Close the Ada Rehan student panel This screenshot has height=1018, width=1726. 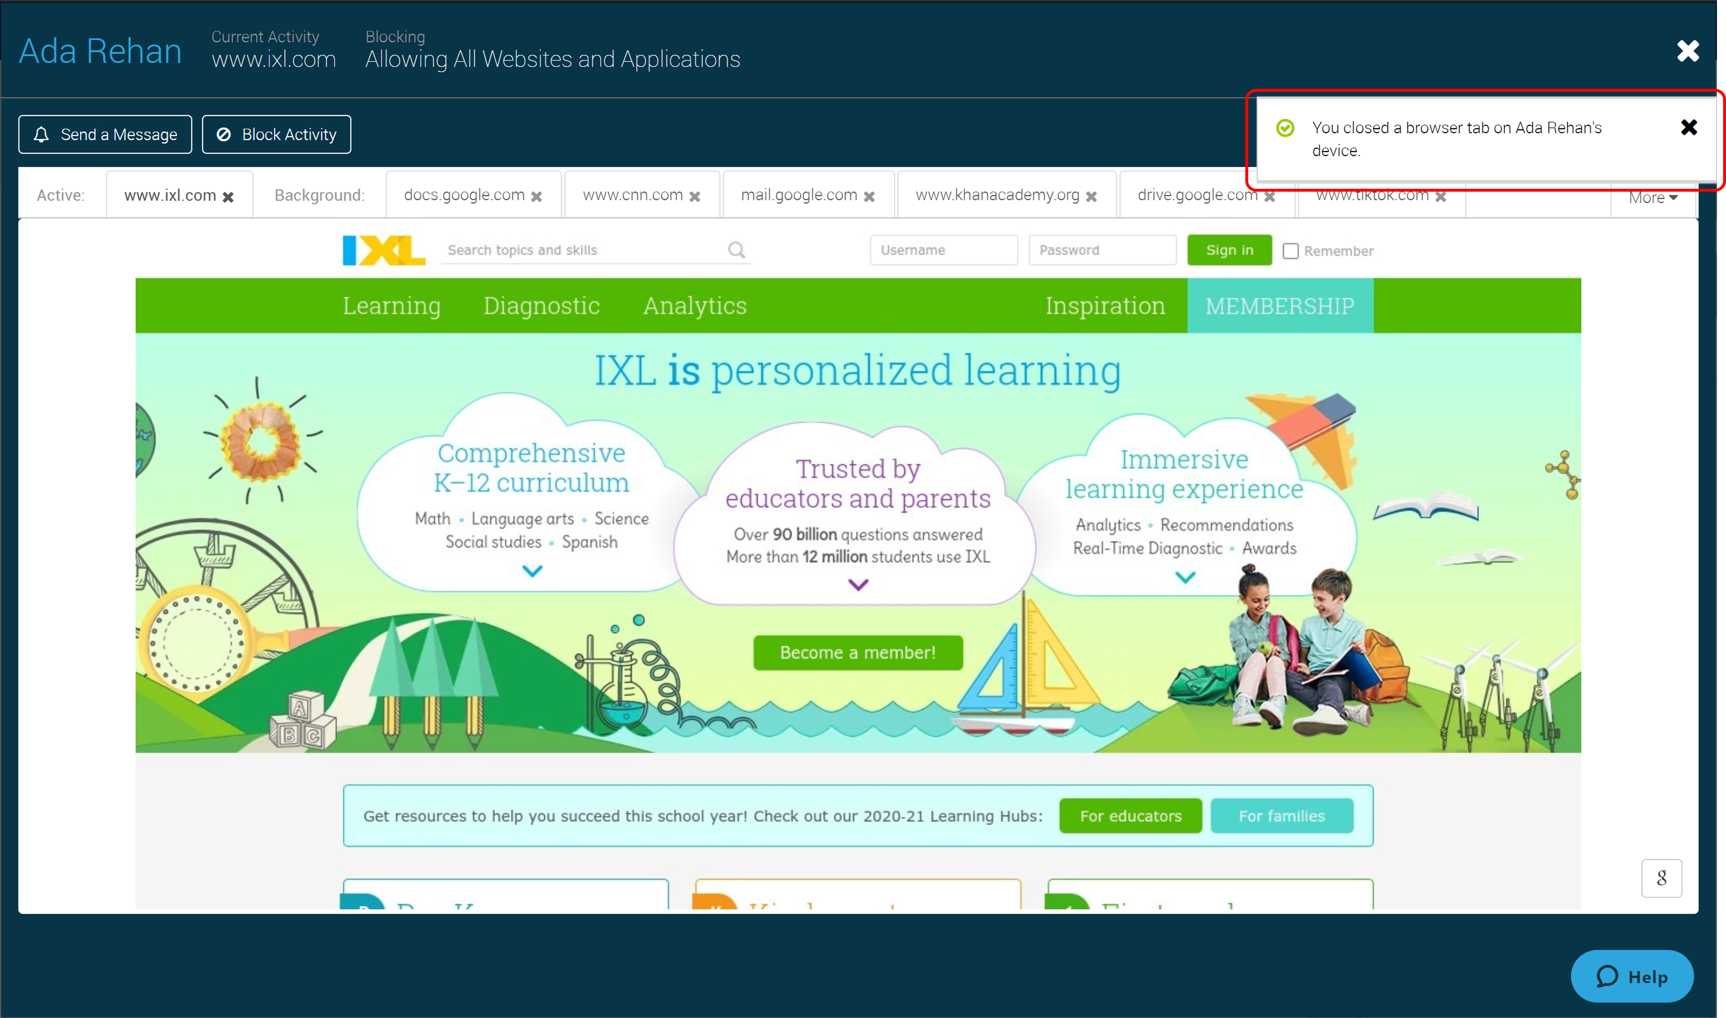click(x=1689, y=51)
